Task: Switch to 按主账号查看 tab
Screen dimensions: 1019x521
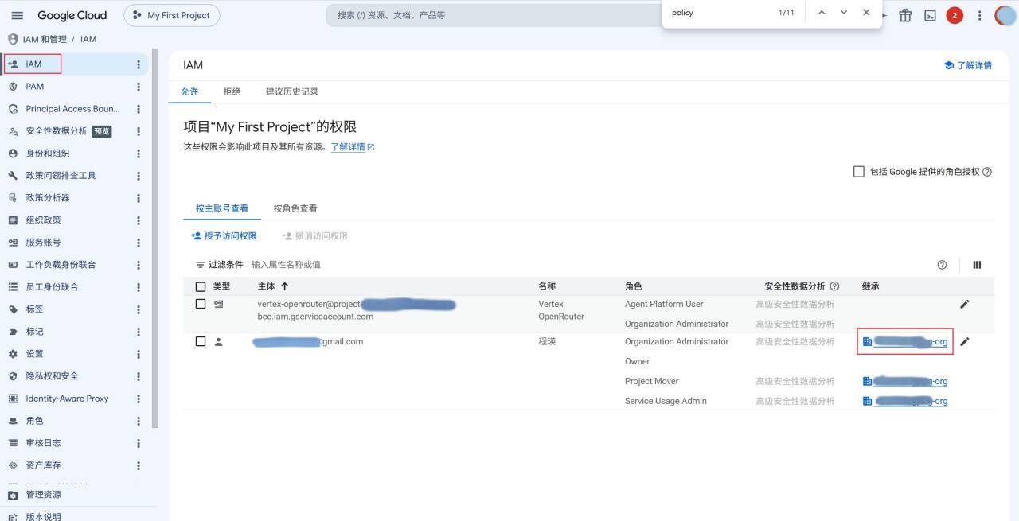Action: [x=222, y=208]
